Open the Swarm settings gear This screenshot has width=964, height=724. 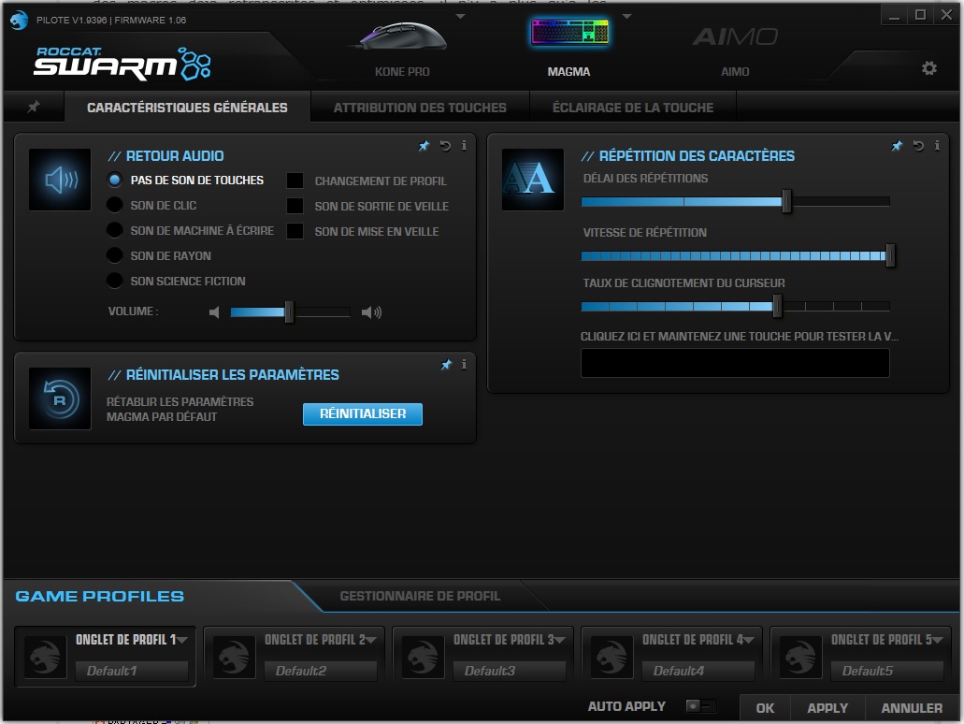click(929, 69)
